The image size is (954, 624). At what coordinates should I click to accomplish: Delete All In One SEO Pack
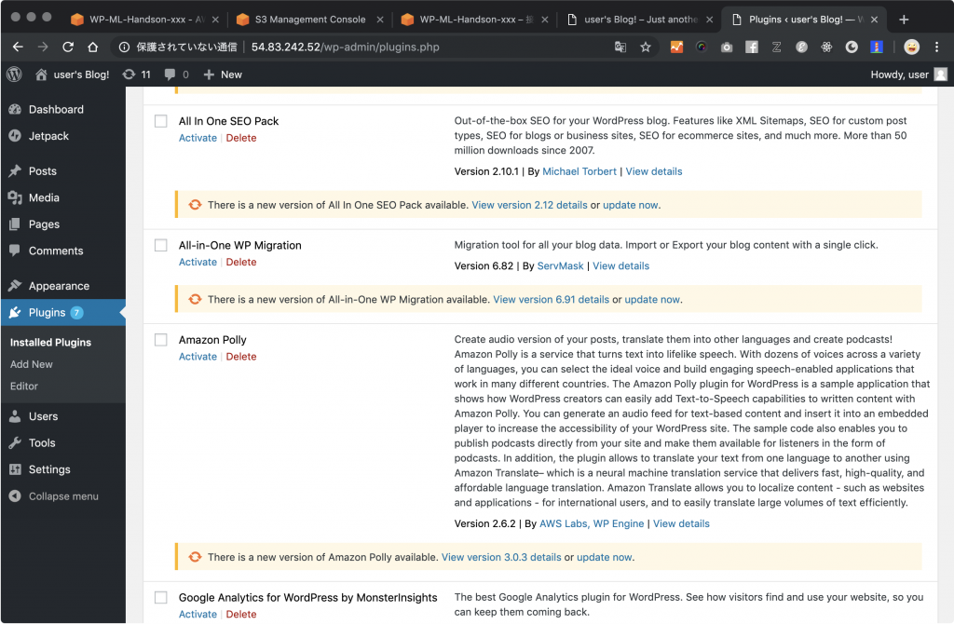(x=241, y=138)
